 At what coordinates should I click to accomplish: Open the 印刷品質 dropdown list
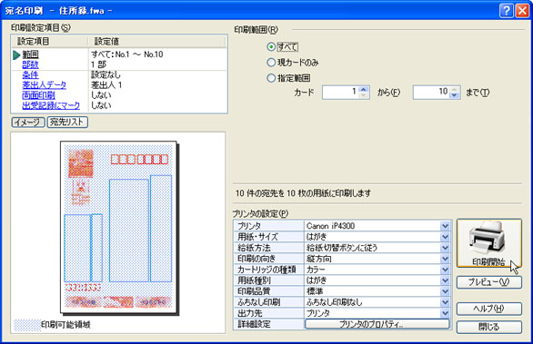(x=445, y=291)
